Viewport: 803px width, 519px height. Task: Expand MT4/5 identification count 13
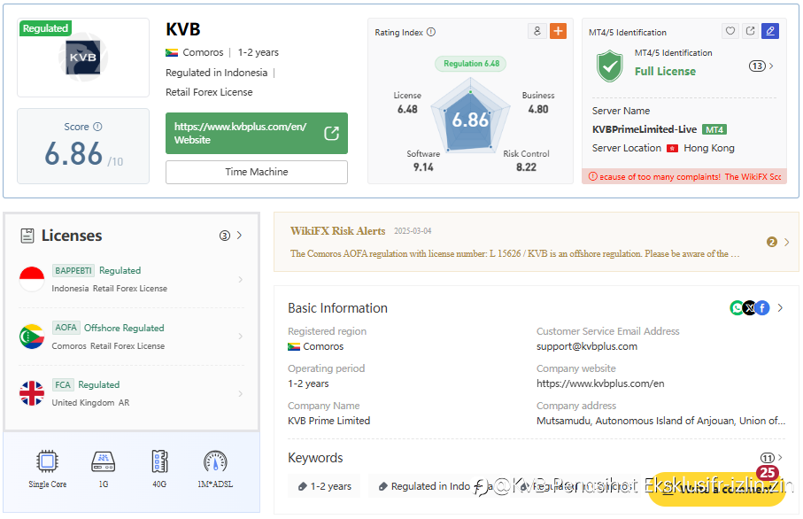click(x=761, y=66)
